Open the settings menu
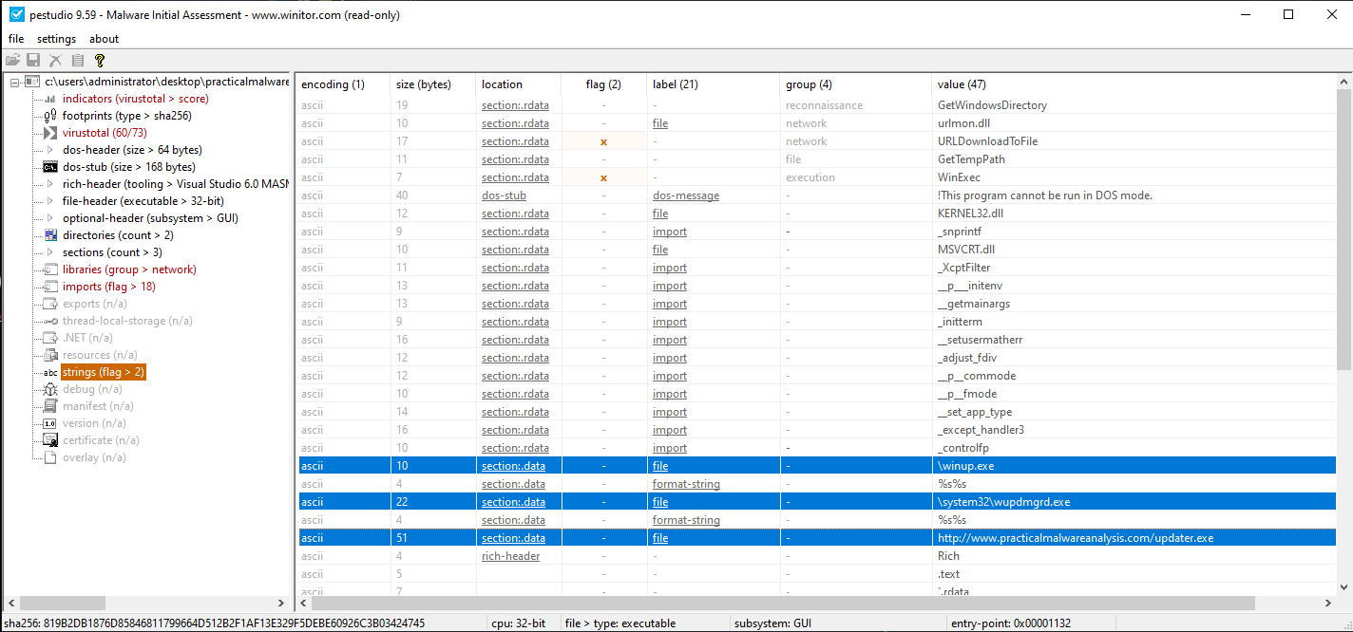This screenshot has width=1353, height=632. pyautogui.click(x=56, y=39)
